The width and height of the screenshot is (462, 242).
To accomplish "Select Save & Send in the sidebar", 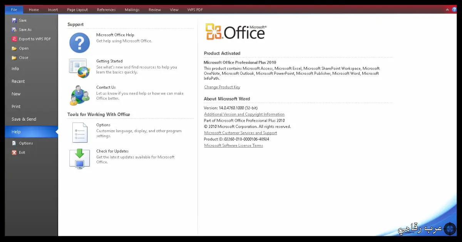I will tap(24, 119).
